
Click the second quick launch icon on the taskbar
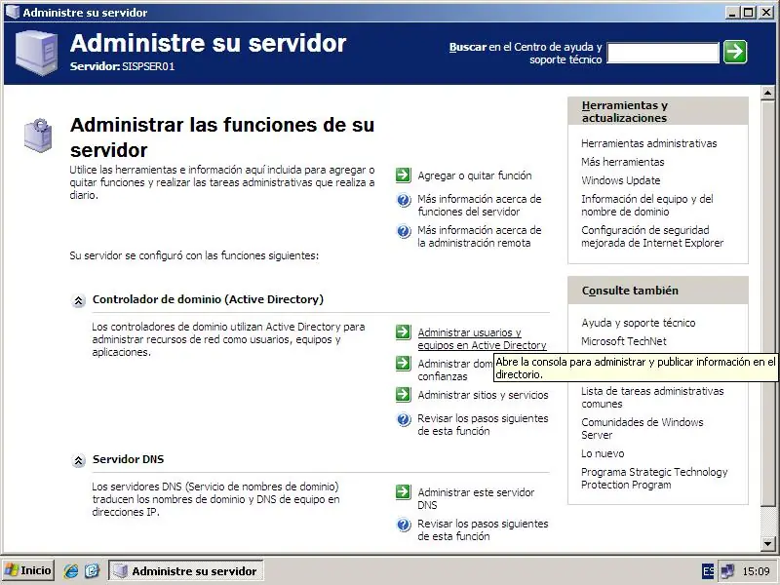(x=92, y=570)
